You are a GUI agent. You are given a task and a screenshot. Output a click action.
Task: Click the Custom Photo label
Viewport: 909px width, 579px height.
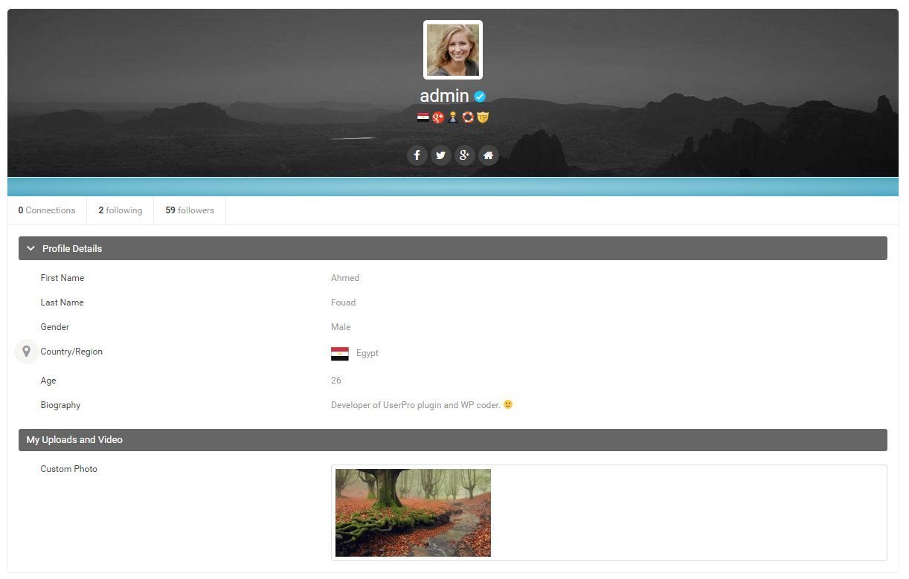click(x=68, y=469)
